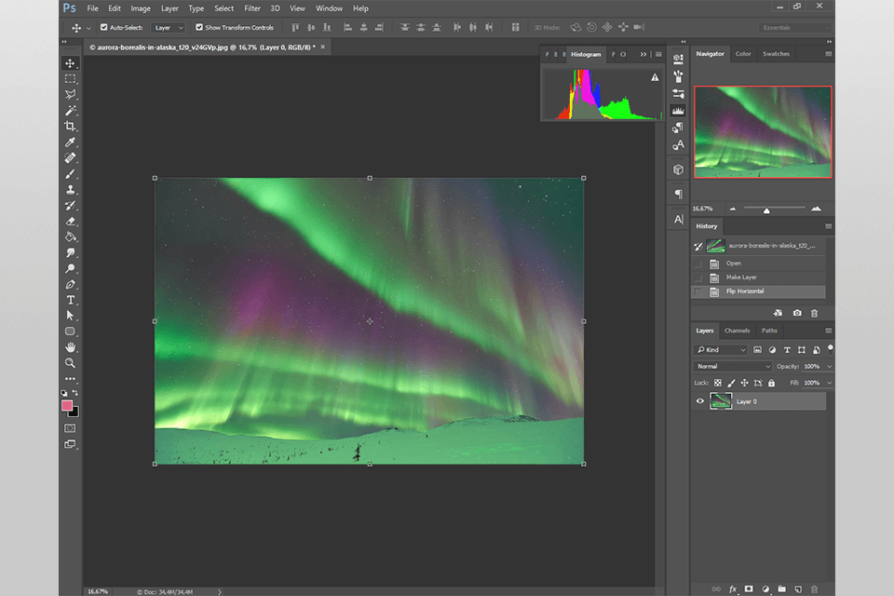Switch to the Channels tab
Image resolution: width=894 pixels, height=596 pixels.
(737, 331)
